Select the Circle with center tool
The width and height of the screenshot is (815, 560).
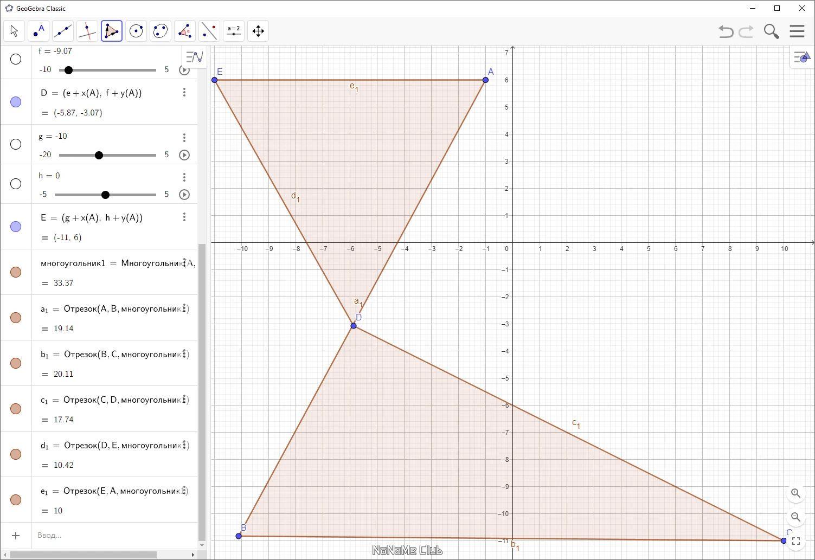(136, 31)
